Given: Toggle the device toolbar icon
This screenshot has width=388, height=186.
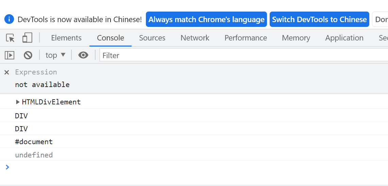Looking at the screenshot, I should pos(27,38).
